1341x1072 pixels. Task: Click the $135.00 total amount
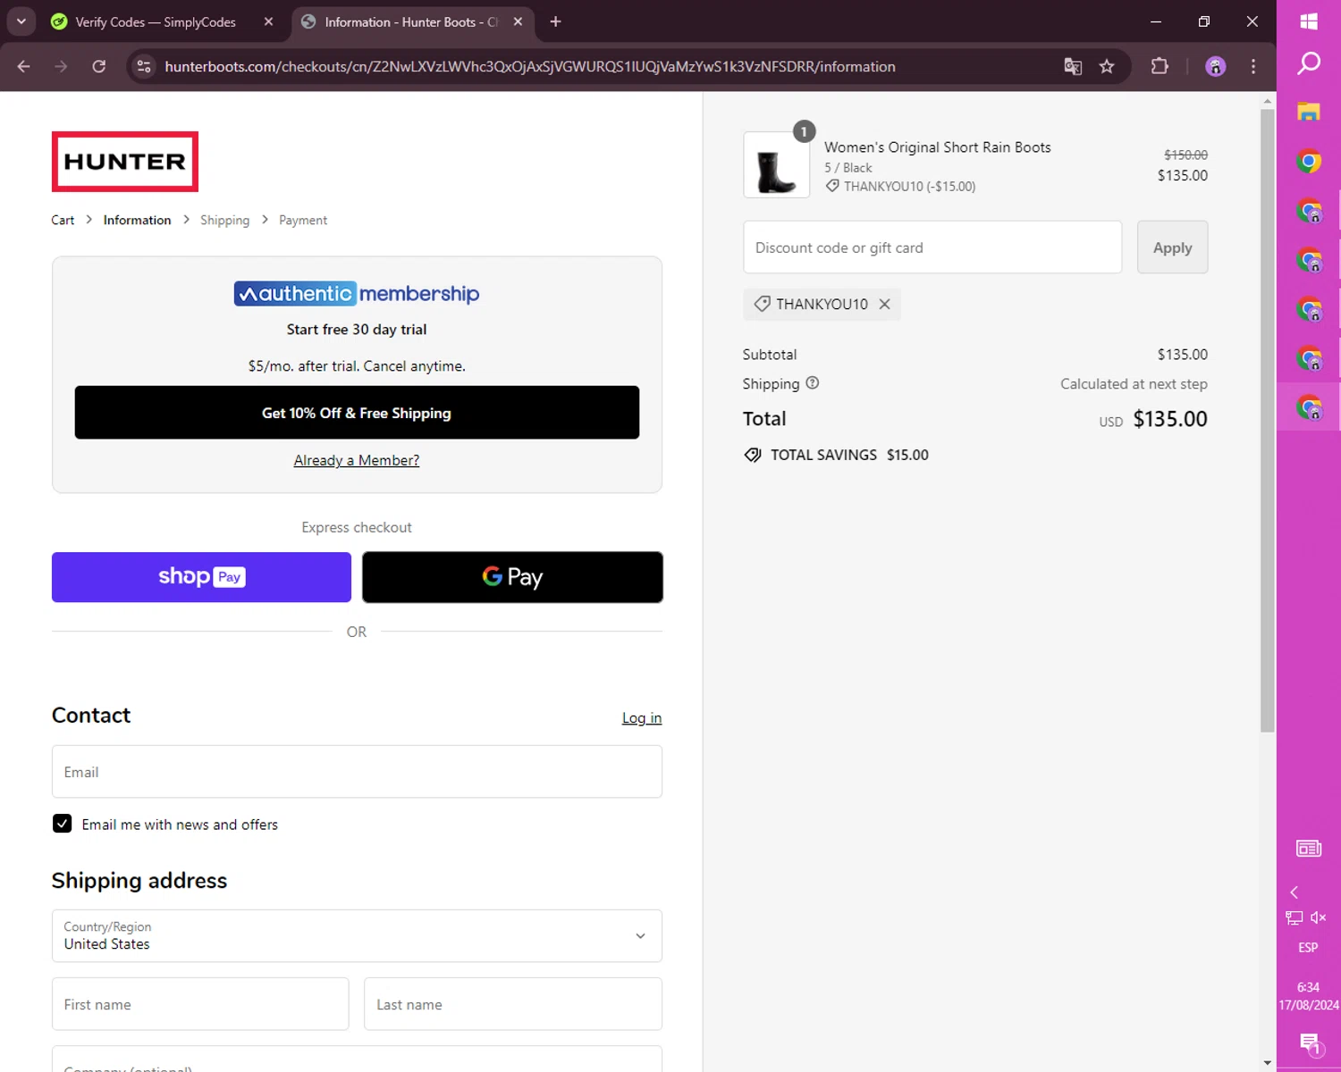pyautogui.click(x=1170, y=419)
